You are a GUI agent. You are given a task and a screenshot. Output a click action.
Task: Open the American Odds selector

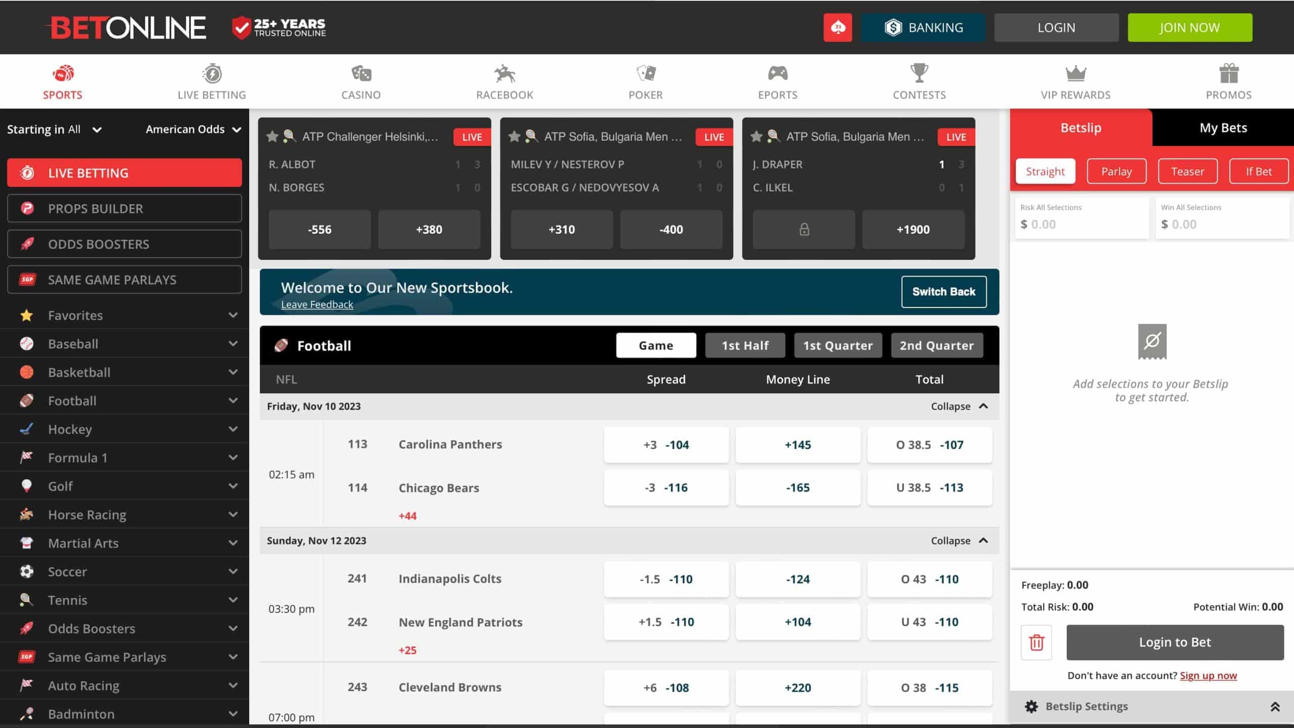click(193, 129)
